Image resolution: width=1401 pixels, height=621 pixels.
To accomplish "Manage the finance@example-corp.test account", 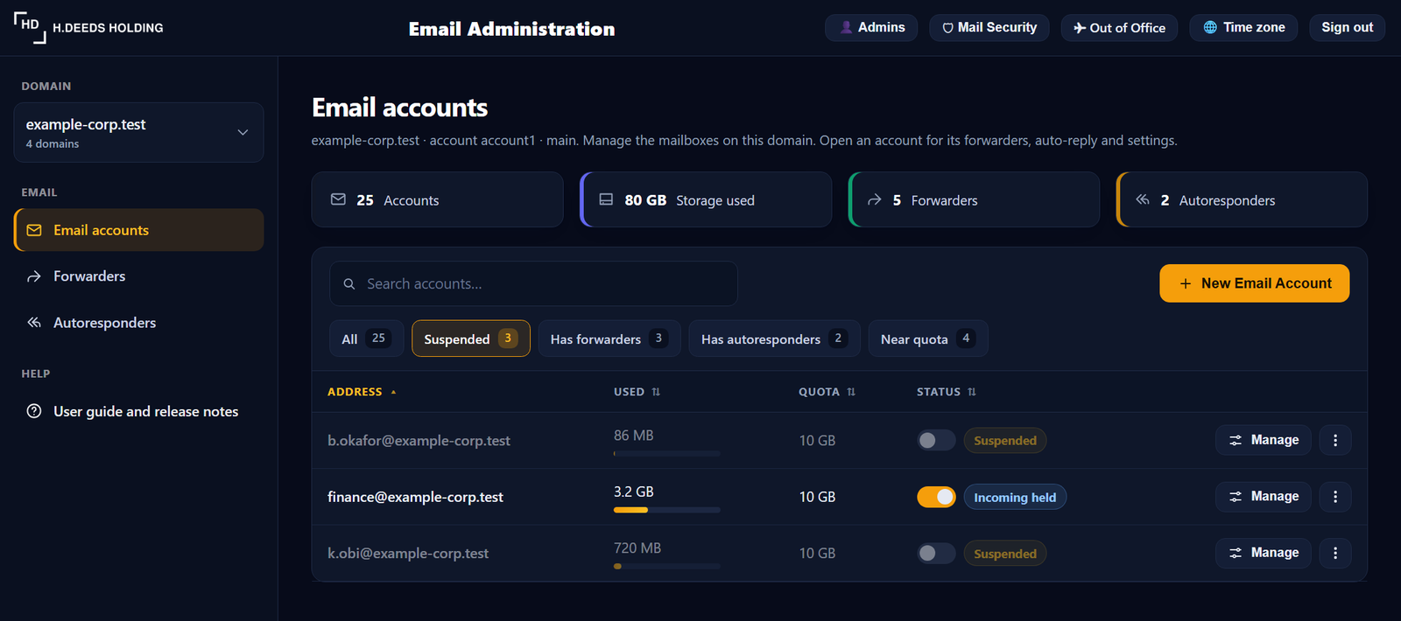I will [x=1263, y=497].
